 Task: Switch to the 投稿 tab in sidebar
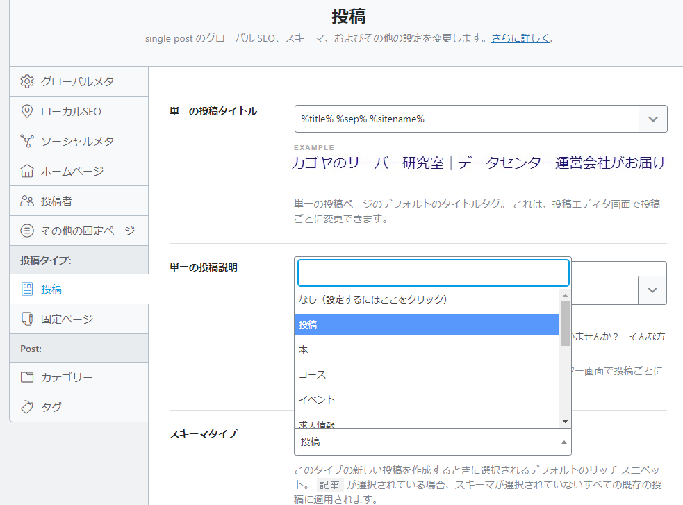(x=51, y=289)
